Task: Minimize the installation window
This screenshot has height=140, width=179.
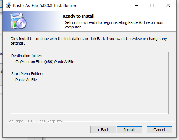Action: (x=136, y=5)
